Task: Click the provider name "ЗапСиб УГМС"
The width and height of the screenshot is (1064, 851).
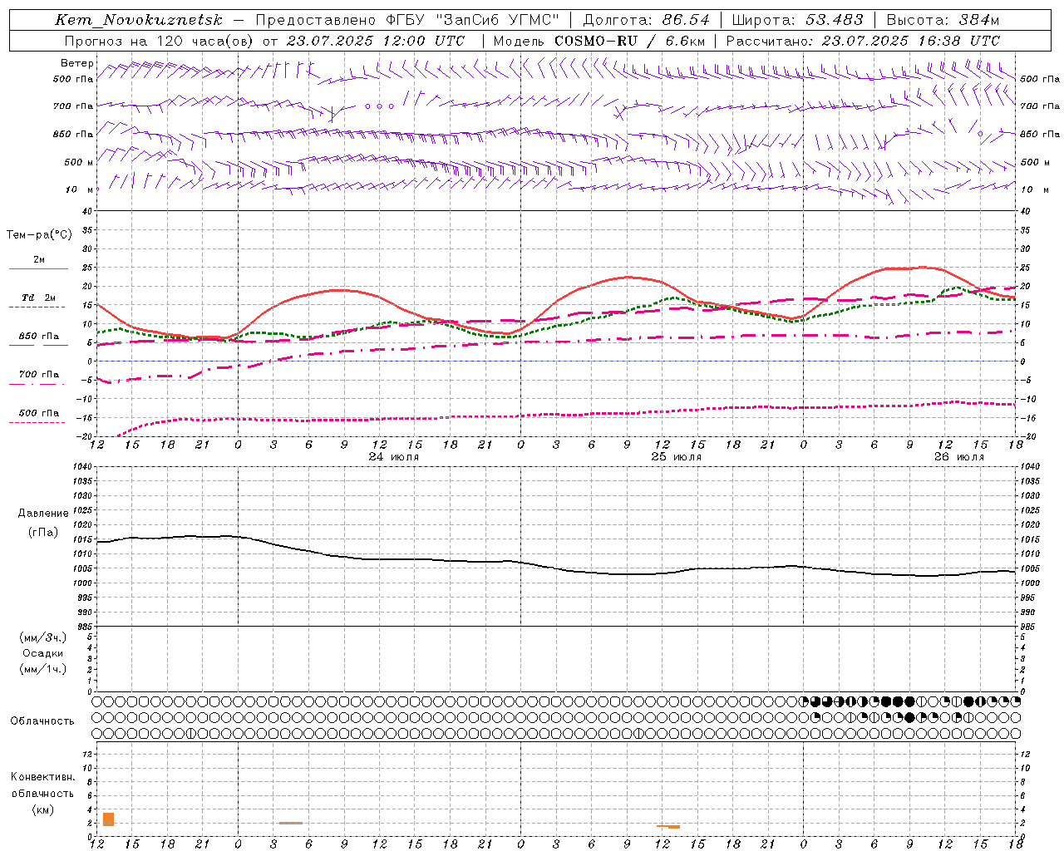Action: (498, 20)
